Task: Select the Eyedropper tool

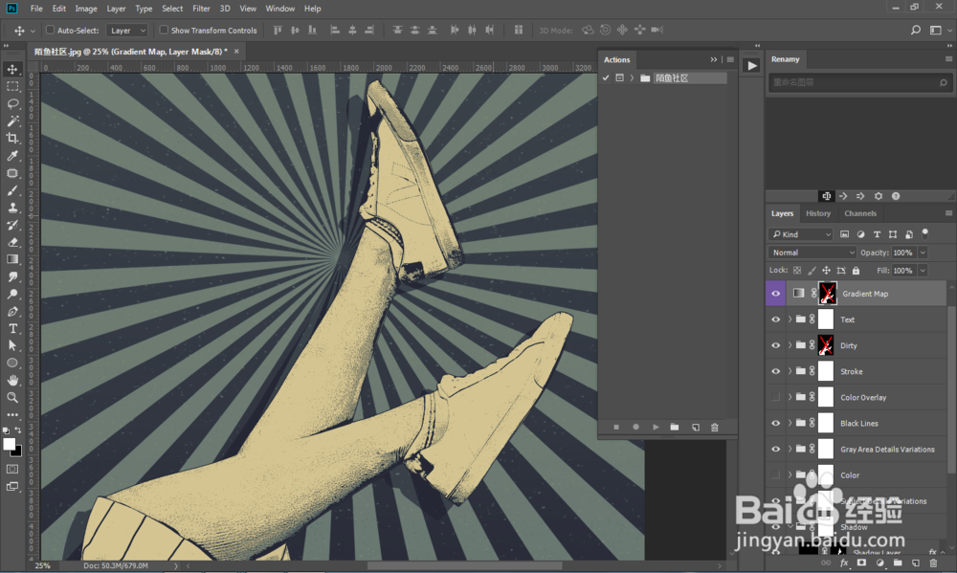Action: click(12, 156)
